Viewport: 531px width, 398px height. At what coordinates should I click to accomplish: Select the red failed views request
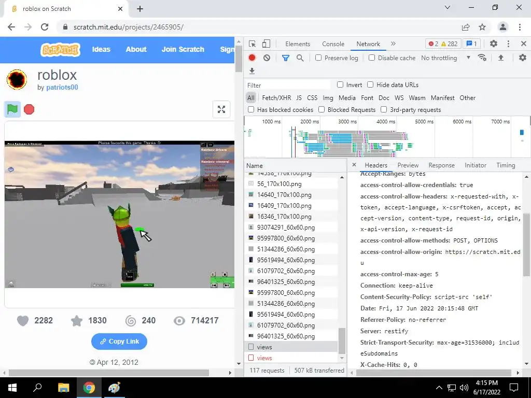pyautogui.click(x=264, y=358)
